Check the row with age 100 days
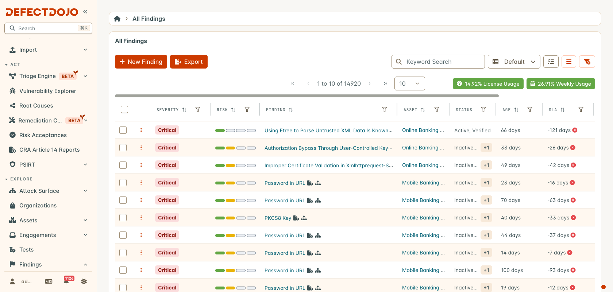Image resolution: width=613 pixels, height=292 pixels. [x=123, y=270]
